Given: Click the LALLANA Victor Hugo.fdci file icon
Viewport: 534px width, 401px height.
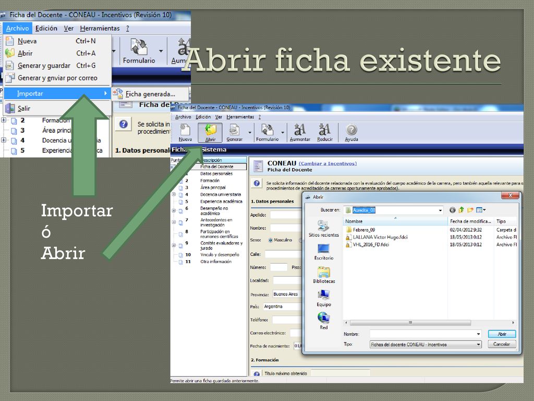Looking at the screenshot, I should tap(349, 237).
